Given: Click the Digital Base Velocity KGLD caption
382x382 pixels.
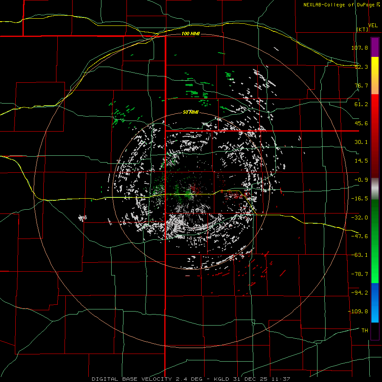Looking at the screenshot, I should coord(191,379).
